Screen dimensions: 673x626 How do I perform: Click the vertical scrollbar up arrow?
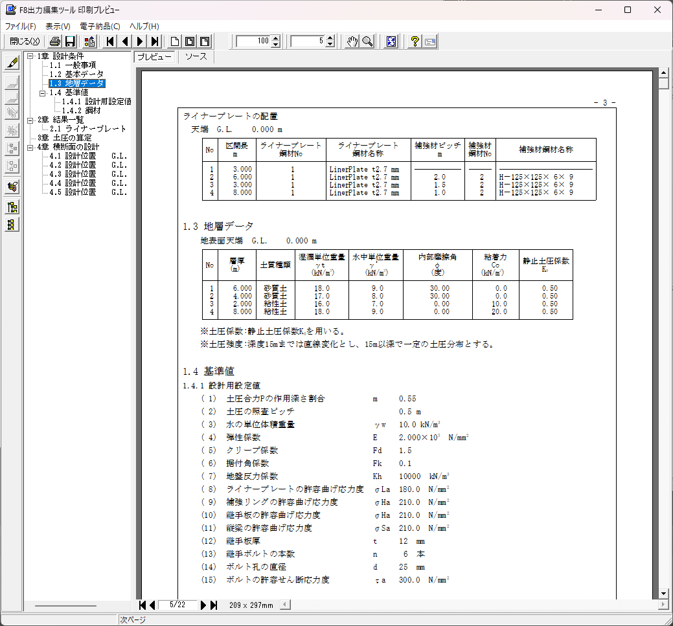663,73
